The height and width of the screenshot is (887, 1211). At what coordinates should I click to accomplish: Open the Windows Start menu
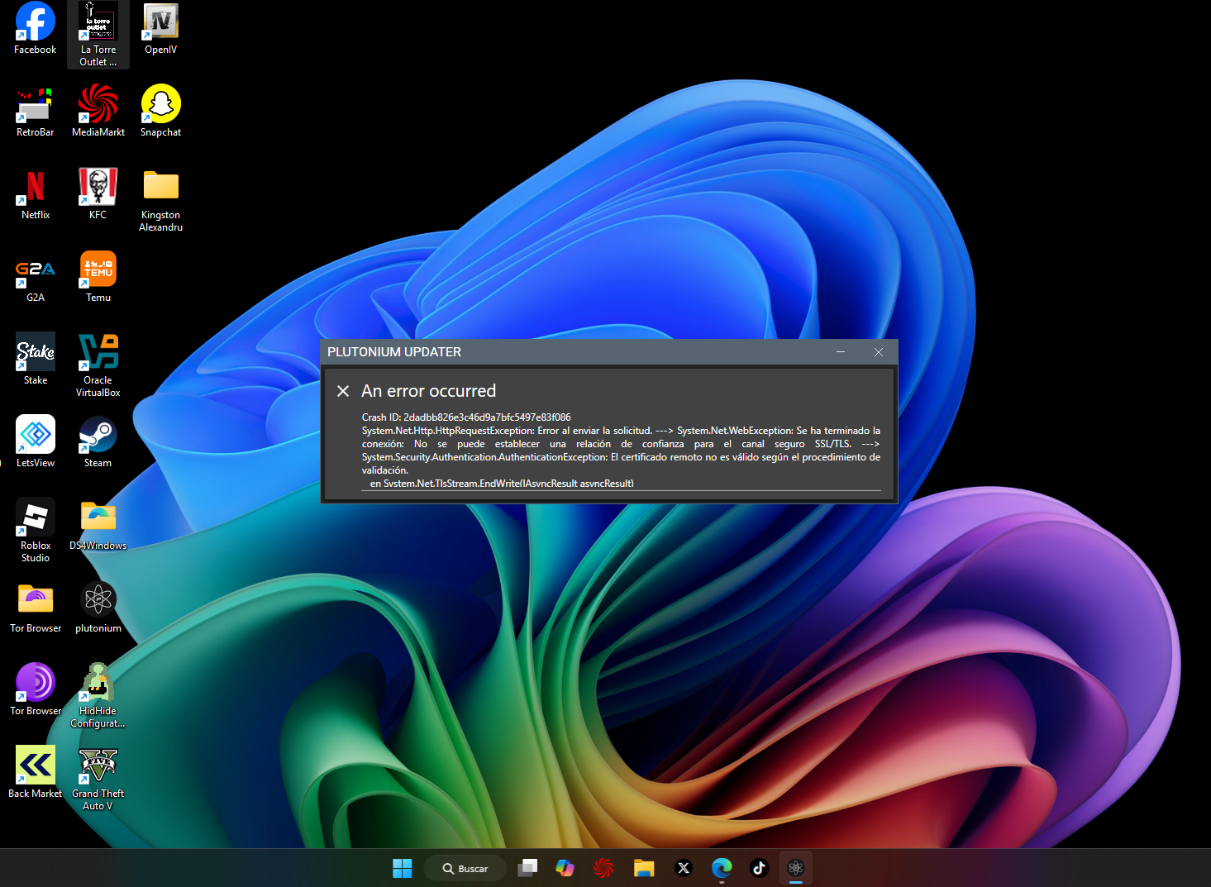(403, 868)
